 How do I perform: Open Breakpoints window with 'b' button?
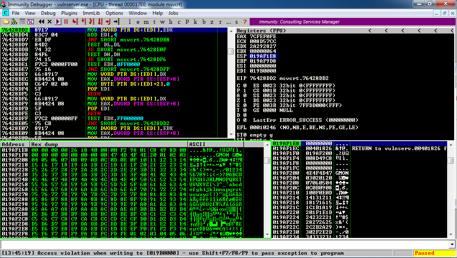204,22
